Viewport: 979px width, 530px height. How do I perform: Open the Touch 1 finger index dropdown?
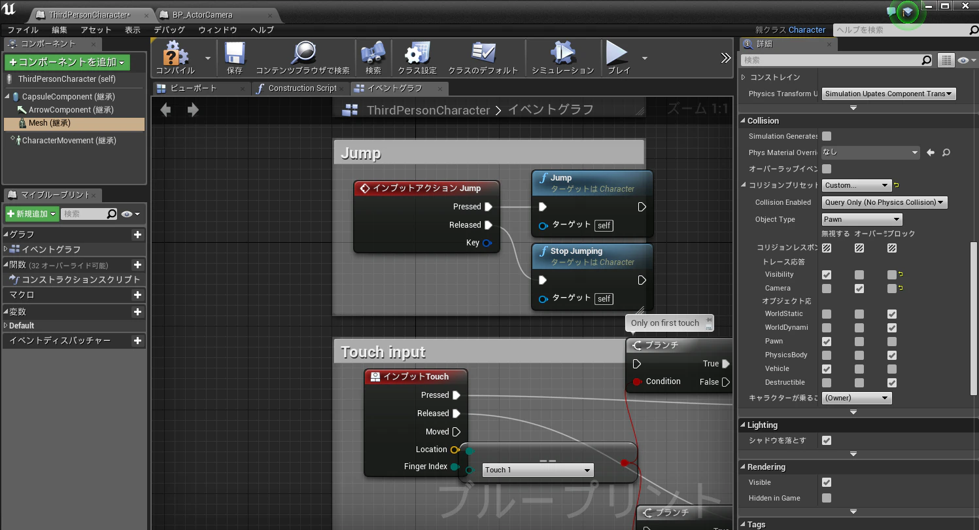538,470
